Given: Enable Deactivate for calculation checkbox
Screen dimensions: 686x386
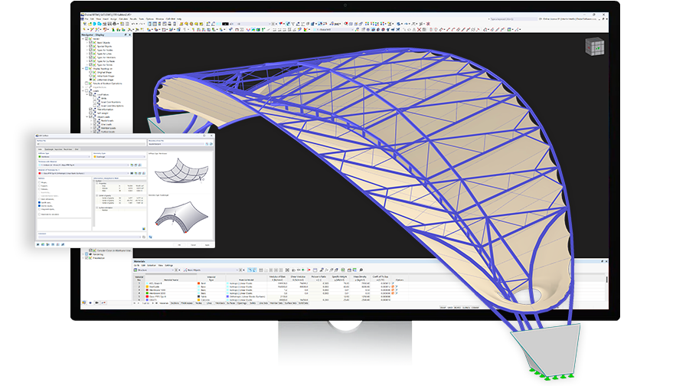Looking at the screenshot, I should point(39,214).
